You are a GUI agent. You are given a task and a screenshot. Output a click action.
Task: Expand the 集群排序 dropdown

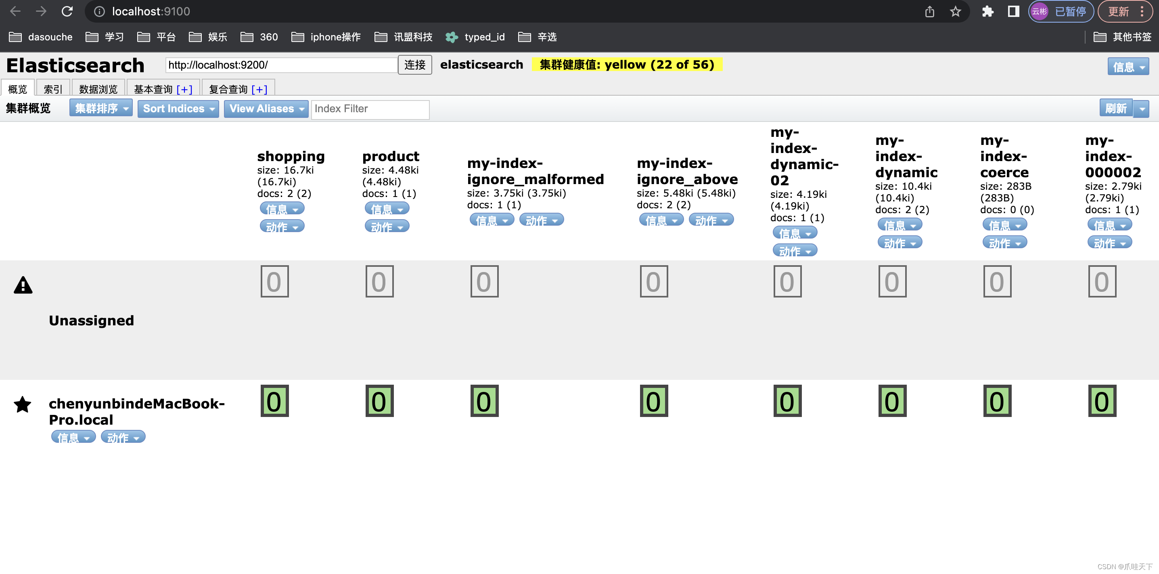pyautogui.click(x=101, y=109)
